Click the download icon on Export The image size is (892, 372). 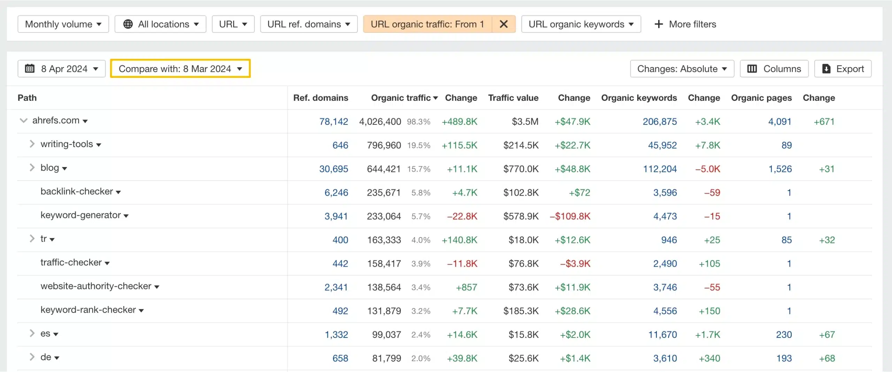(826, 69)
